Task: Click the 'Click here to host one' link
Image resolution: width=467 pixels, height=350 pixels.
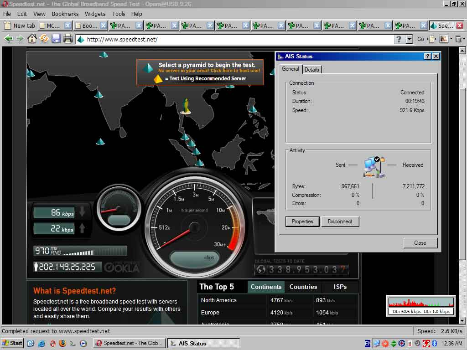Action: (x=235, y=71)
